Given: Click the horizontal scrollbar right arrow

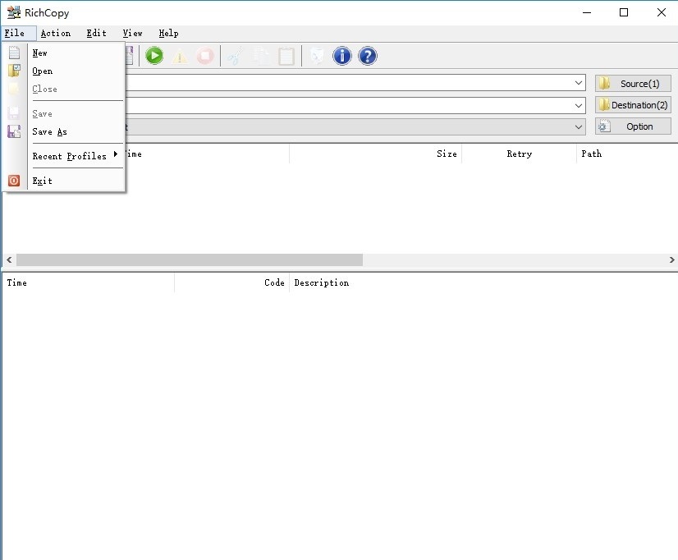Looking at the screenshot, I should pyautogui.click(x=671, y=260).
